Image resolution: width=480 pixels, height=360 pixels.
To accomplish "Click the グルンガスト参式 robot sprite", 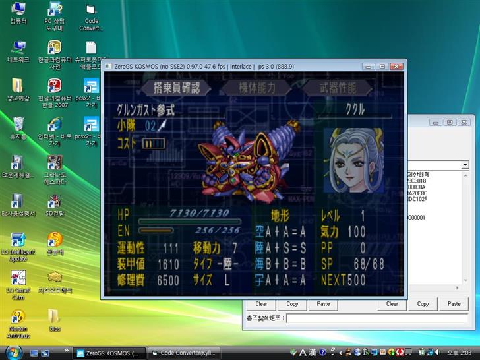I will point(248,162).
